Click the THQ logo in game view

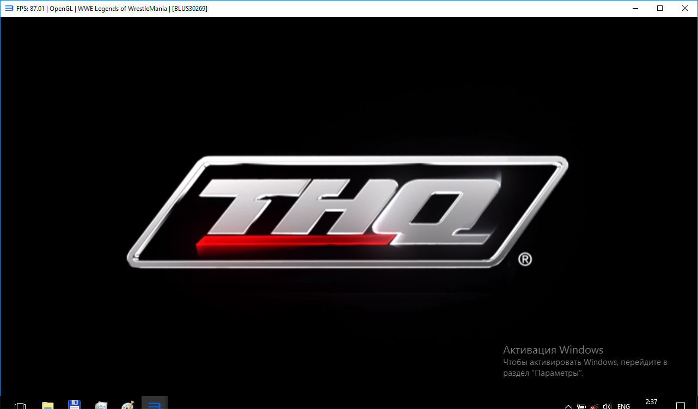(347, 212)
